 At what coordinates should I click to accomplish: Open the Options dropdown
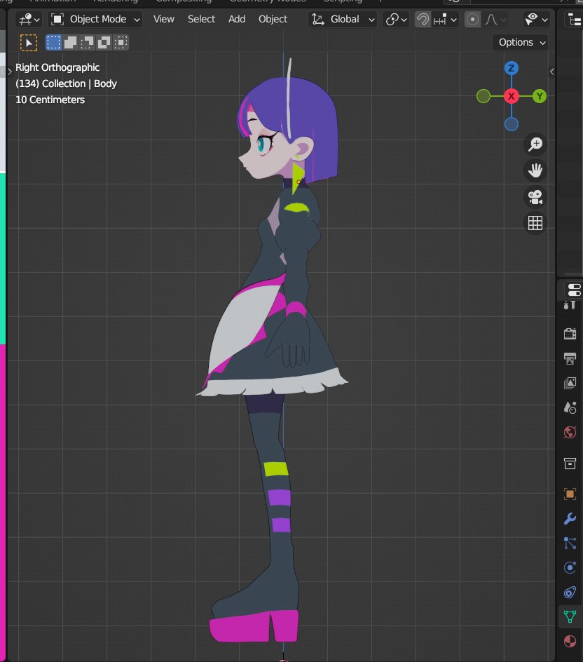coord(521,42)
